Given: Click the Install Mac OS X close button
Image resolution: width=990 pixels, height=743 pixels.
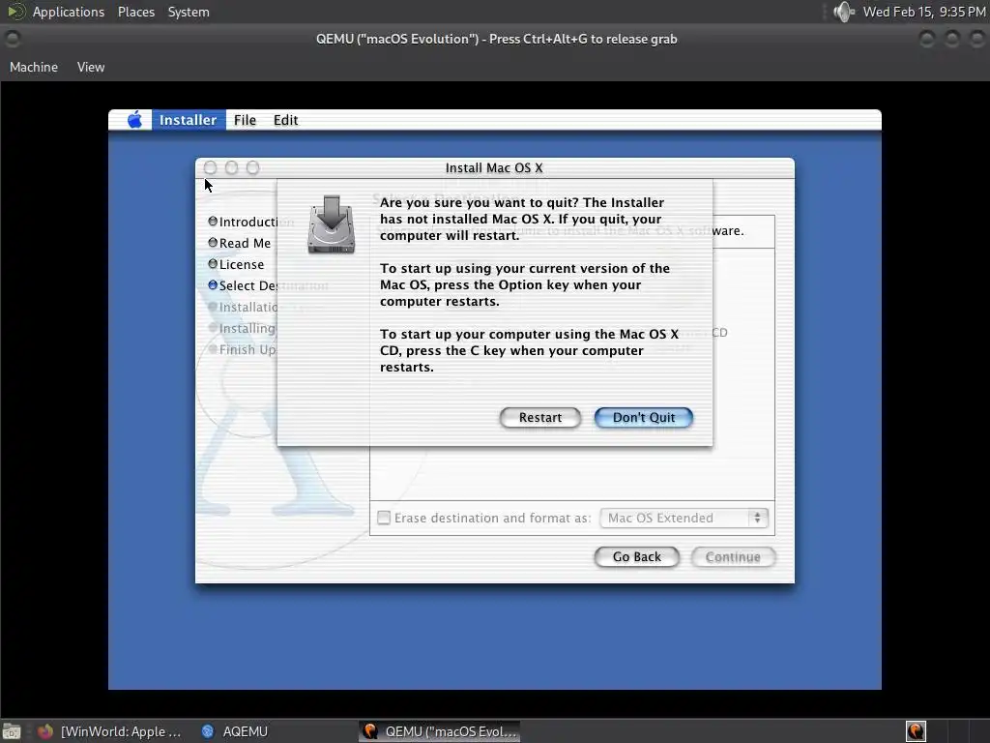Looking at the screenshot, I should pyautogui.click(x=210, y=167).
